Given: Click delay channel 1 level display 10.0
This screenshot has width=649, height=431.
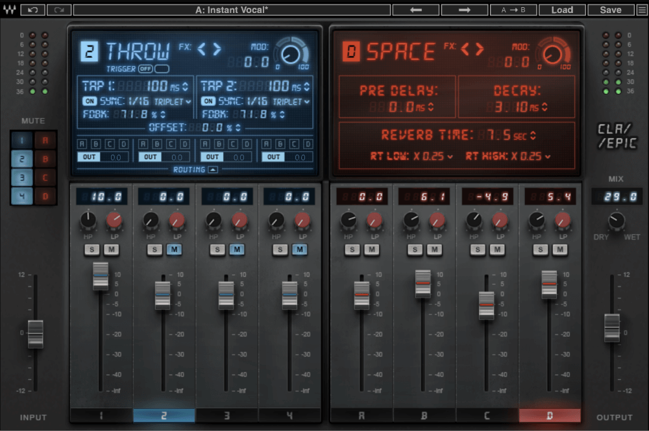Looking at the screenshot, I should point(101,196).
